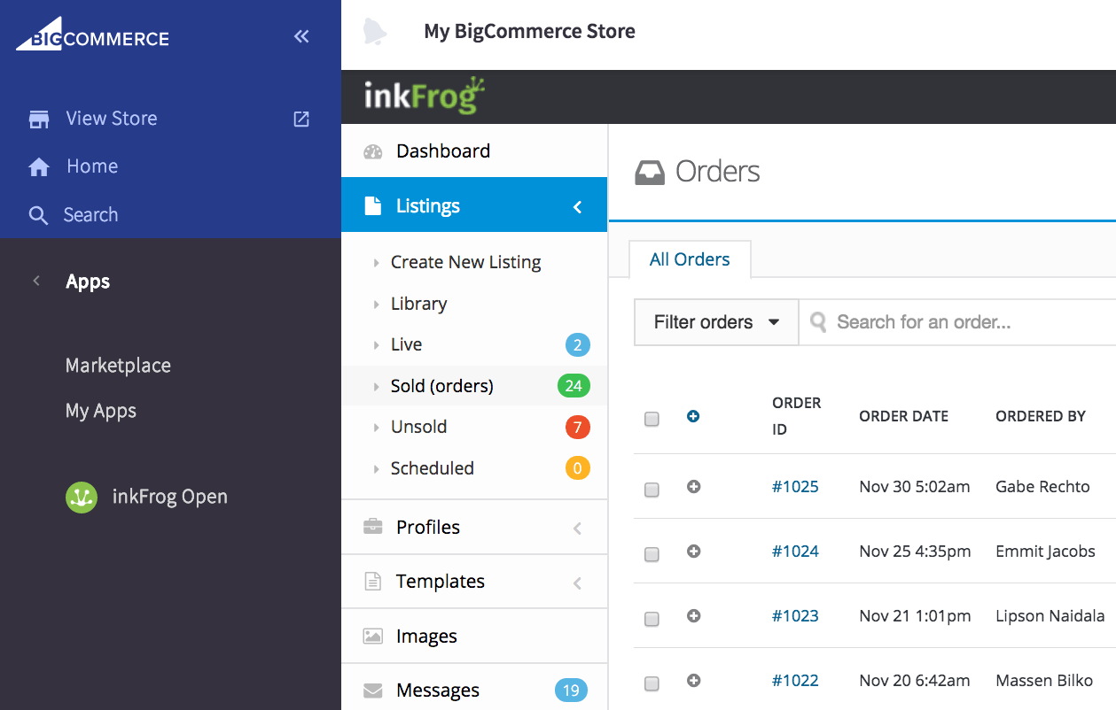Click the Scheduled count badge 0
Viewport: 1116px width, 710px height.
[577, 468]
